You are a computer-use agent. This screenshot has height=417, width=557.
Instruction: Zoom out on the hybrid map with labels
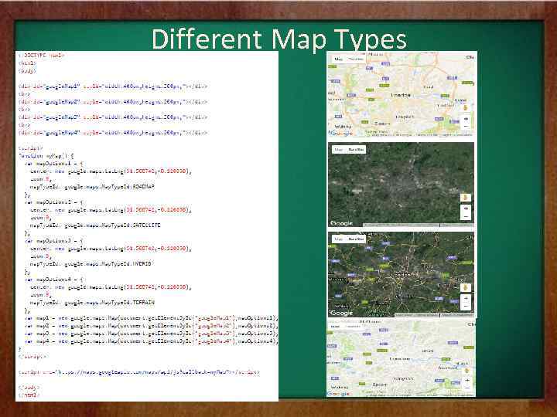466,306
